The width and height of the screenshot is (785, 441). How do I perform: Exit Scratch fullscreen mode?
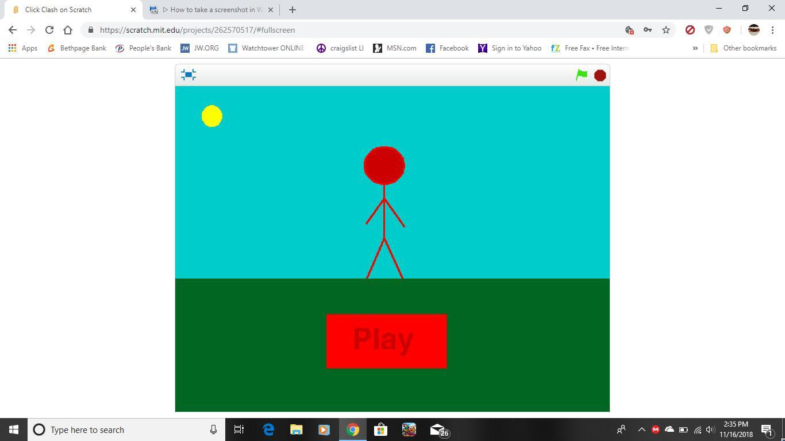click(x=188, y=75)
